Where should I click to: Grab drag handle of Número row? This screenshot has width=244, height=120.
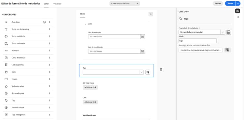(50, 50)
